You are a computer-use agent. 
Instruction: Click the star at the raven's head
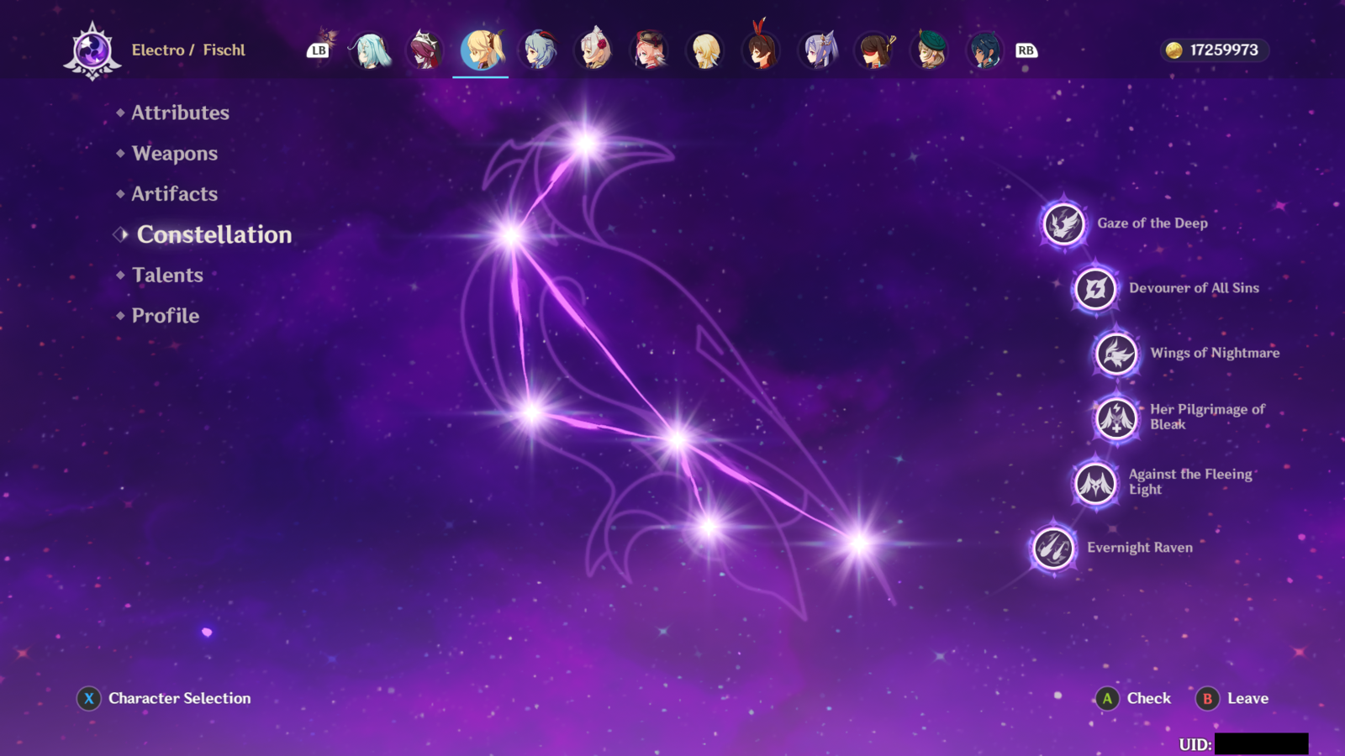585,143
